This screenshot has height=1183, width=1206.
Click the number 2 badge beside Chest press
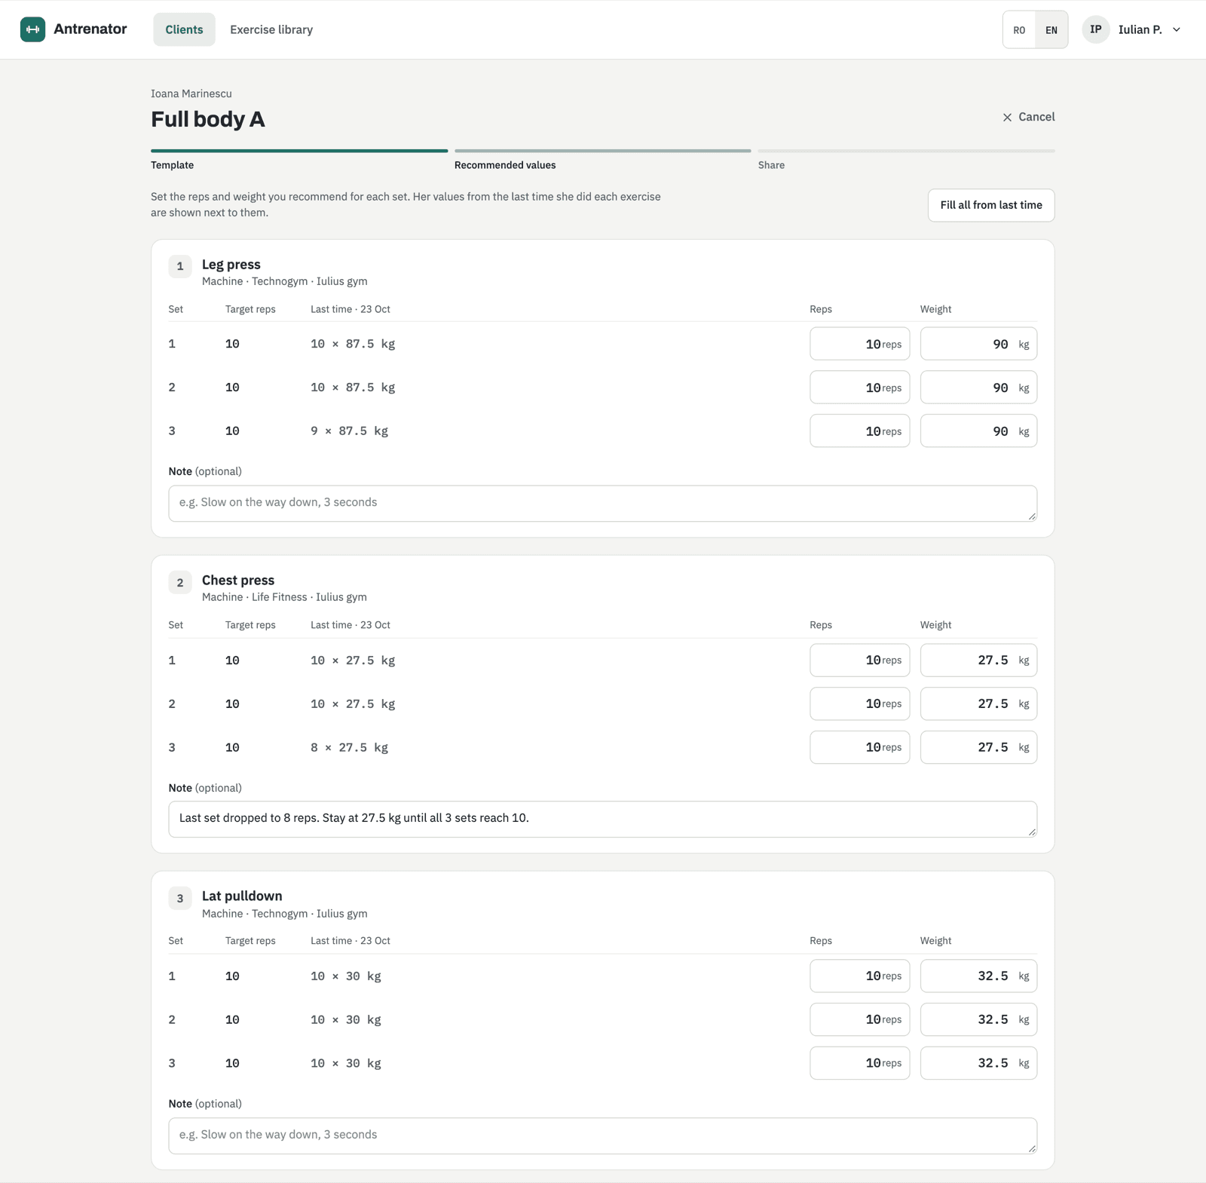(x=180, y=583)
